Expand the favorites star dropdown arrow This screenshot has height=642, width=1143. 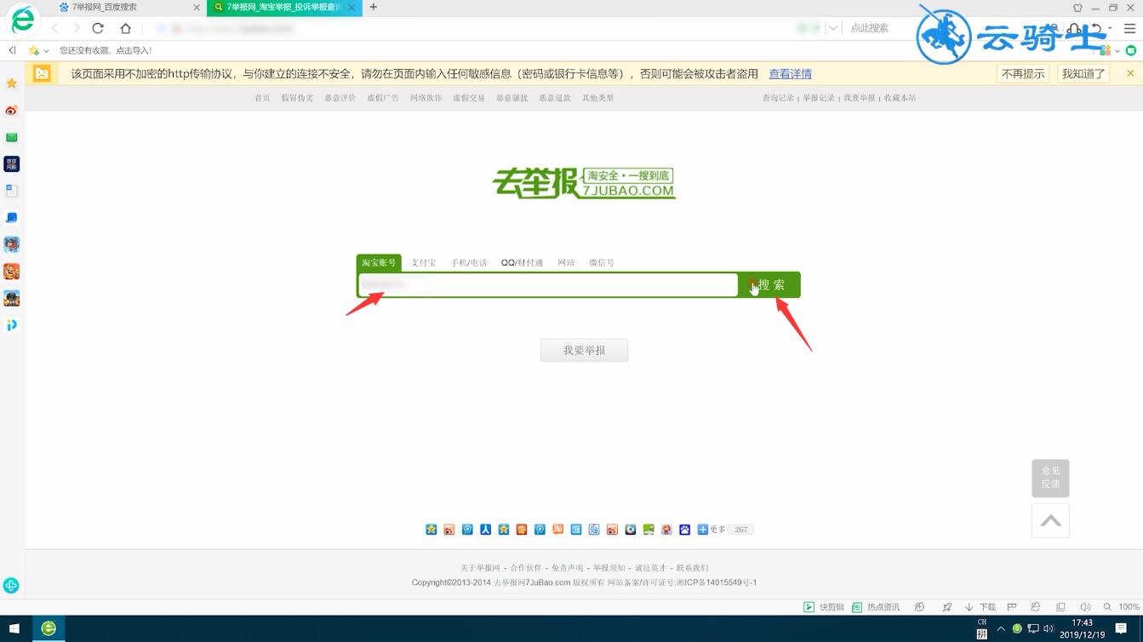(46, 51)
